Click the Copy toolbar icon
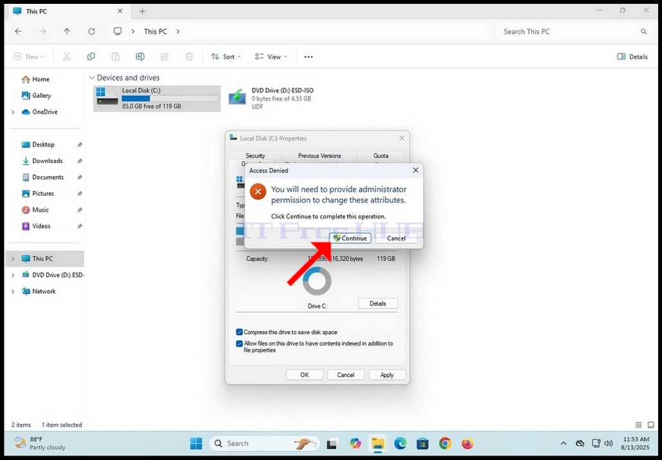This screenshot has width=662, height=460. pos(91,57)
